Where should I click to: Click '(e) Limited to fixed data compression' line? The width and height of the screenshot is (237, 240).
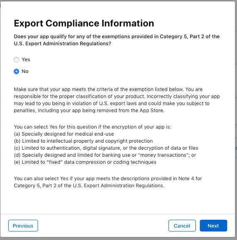coord(85,162)
